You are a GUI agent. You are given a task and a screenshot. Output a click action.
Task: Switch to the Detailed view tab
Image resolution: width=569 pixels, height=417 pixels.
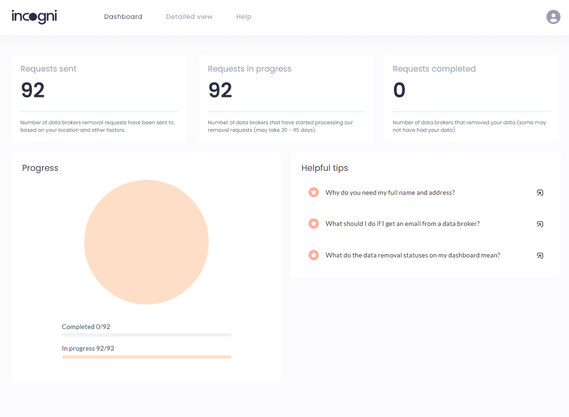tap(189, 16)
